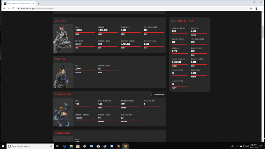The height and width of the screenshot is (149, 265).
Task: Click the browser forward arrow
Action: coord(9,9)
